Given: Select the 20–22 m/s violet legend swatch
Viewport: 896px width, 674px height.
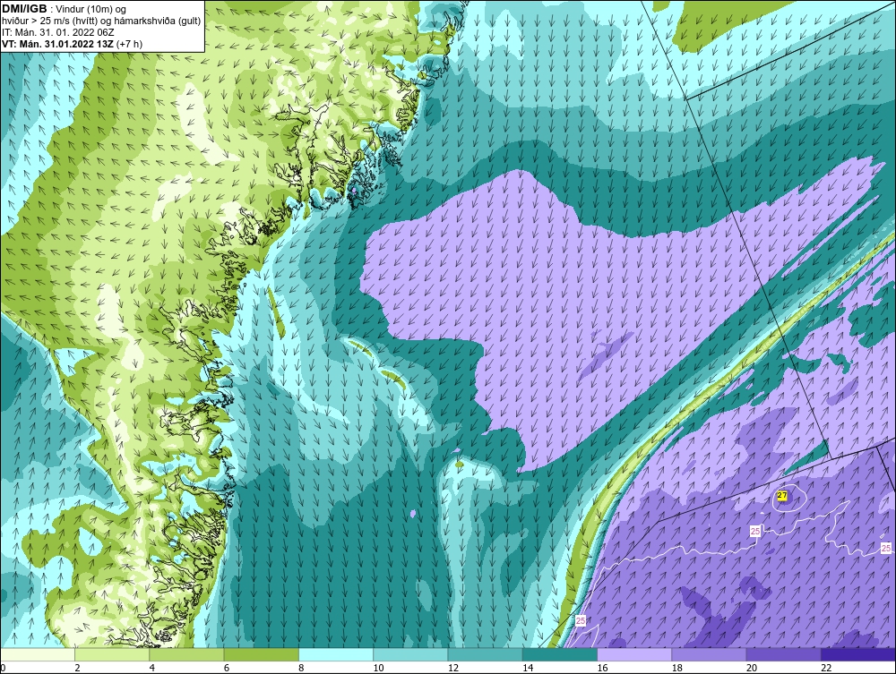Looking at the screenshot, I should point(783,655).
